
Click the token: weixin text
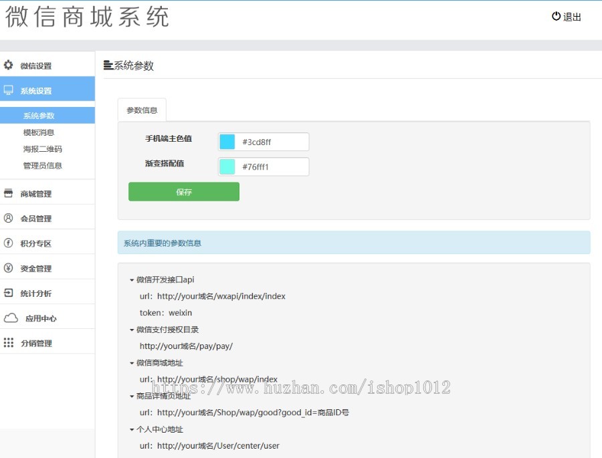[x=166, y=312]
